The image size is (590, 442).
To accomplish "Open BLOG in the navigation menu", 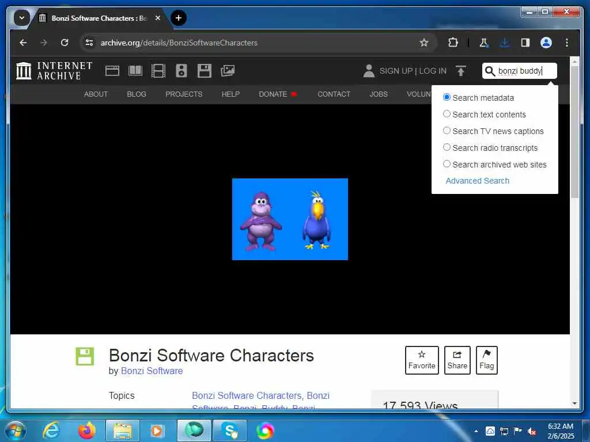I will click(x=136, y=94).
